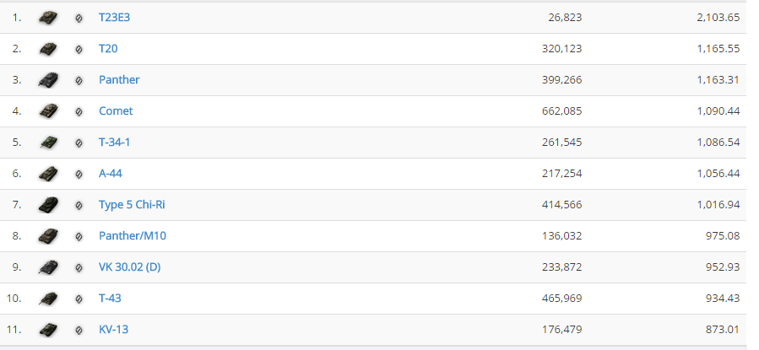Viewport: 759px width, 350px height.
Task: Open the Comet tank link
Action: pyautogui.click(x=116, y=110)
